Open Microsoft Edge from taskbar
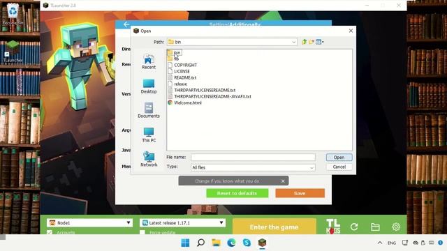The height and width of the screenshot is (251, 447). [231, 243]
